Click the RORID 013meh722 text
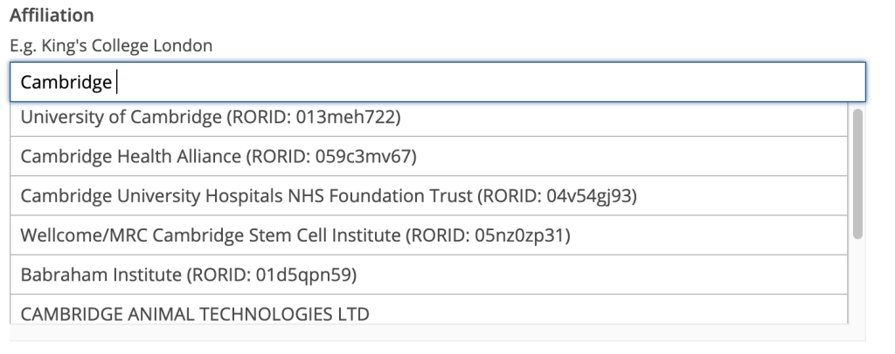Image resolution: width=895 pixels, height=354 pixels. [x=314, y=117]
